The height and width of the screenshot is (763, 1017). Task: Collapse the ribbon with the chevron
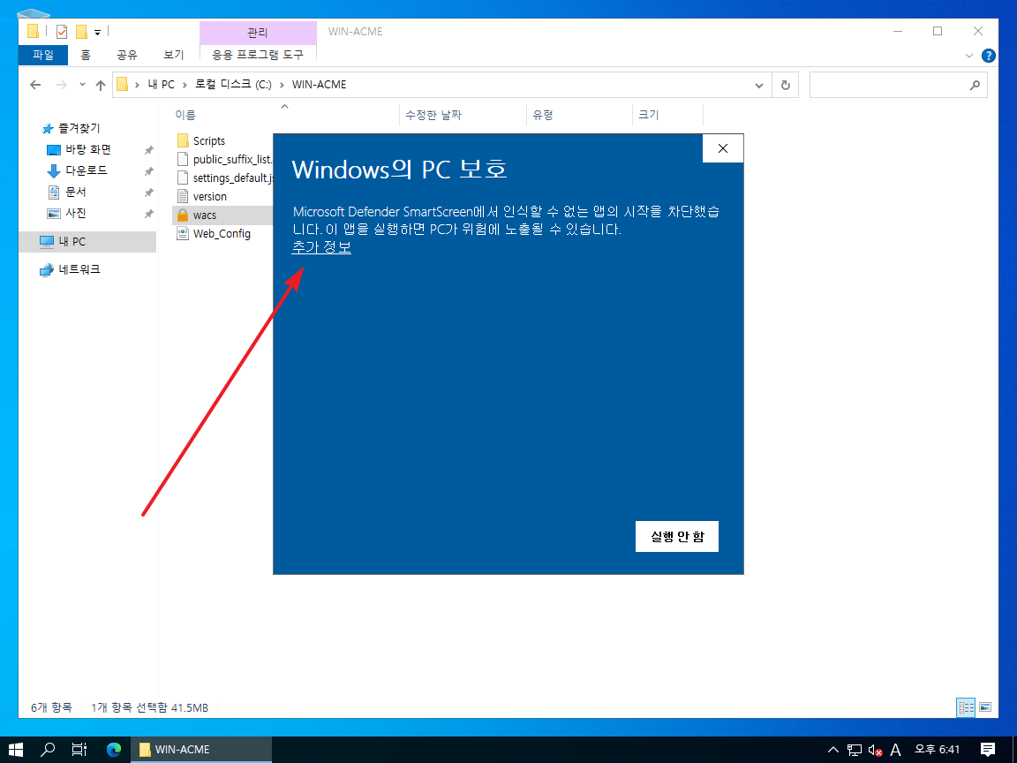coord(969,56)
